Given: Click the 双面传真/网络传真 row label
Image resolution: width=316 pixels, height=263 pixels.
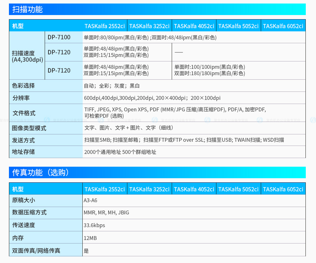Looking at the screenshot, I should [36, 251].
